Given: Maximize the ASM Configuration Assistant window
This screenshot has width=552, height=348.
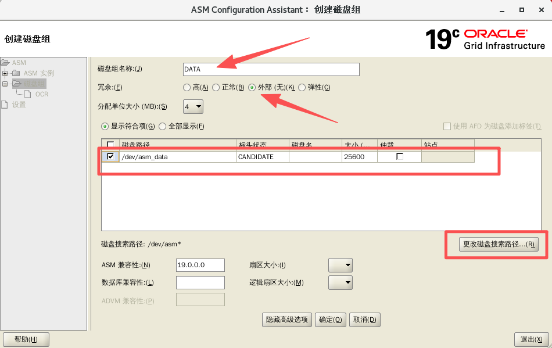Looking at the screenshot, I should click(522, 10).
